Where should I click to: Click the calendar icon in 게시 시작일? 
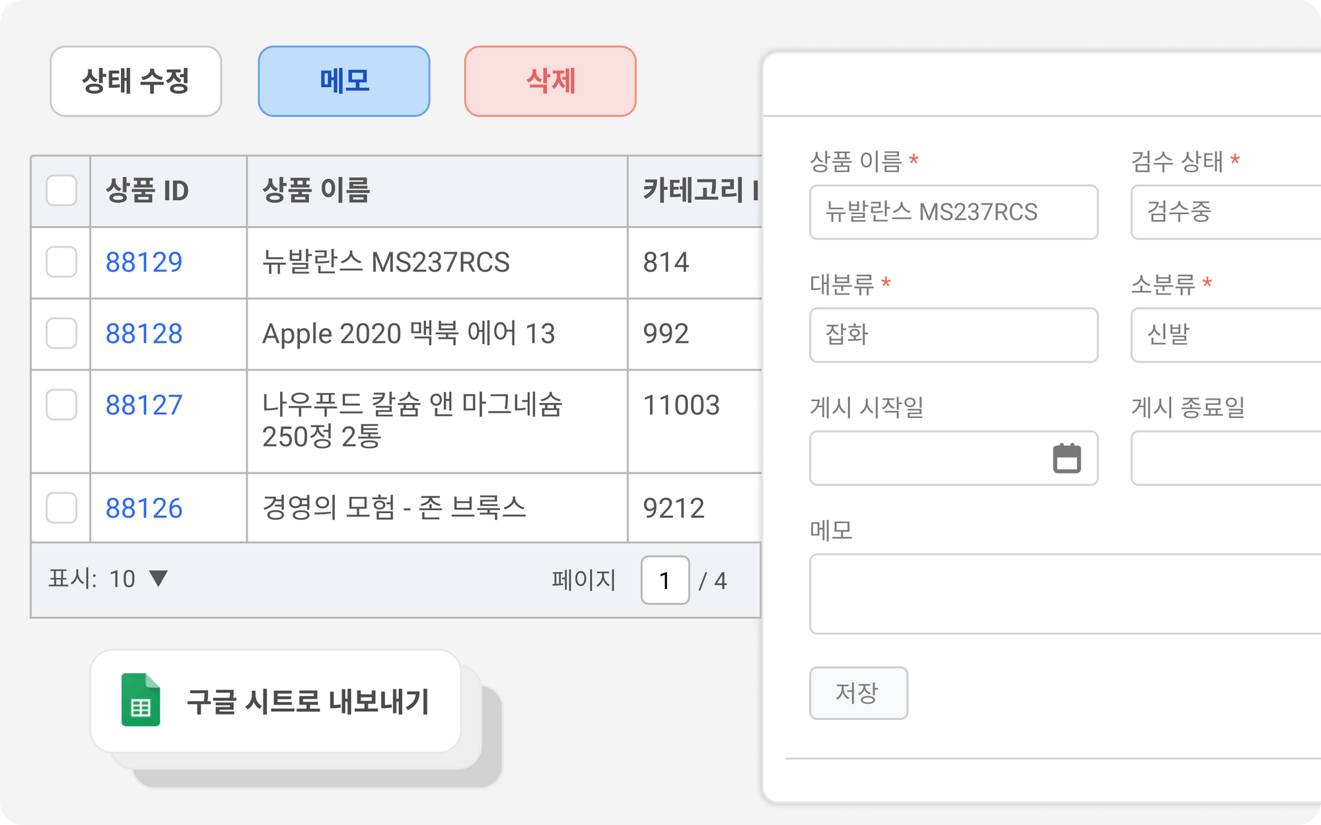click(x=1066, y=458)
